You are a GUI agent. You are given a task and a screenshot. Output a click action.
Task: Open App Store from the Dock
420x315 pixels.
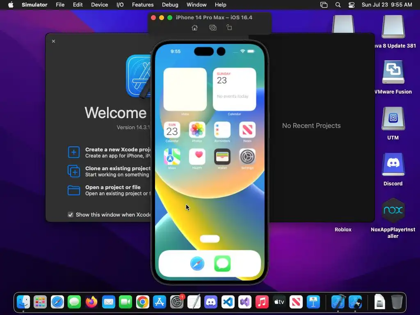click(160, 302)
